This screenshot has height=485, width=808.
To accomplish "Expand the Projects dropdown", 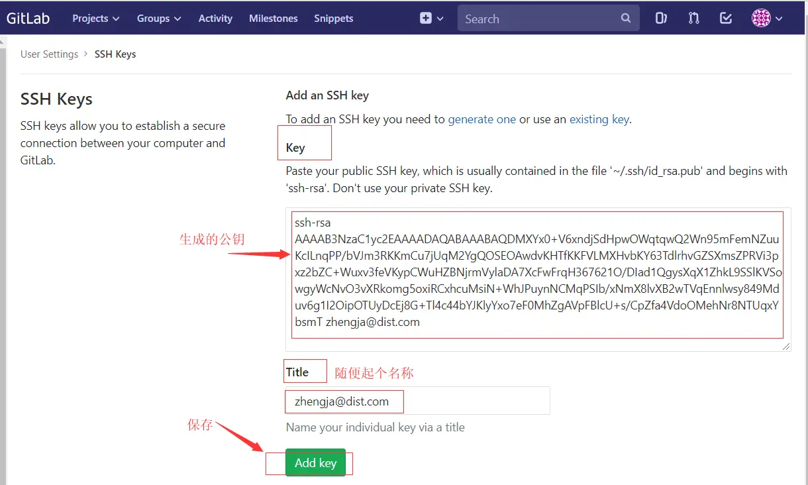I will pos(95,19).
